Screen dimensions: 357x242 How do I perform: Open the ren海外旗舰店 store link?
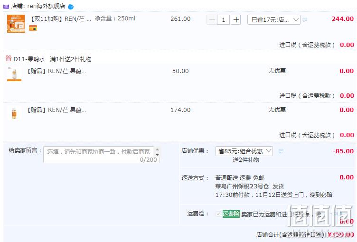[x=46, y=6]
